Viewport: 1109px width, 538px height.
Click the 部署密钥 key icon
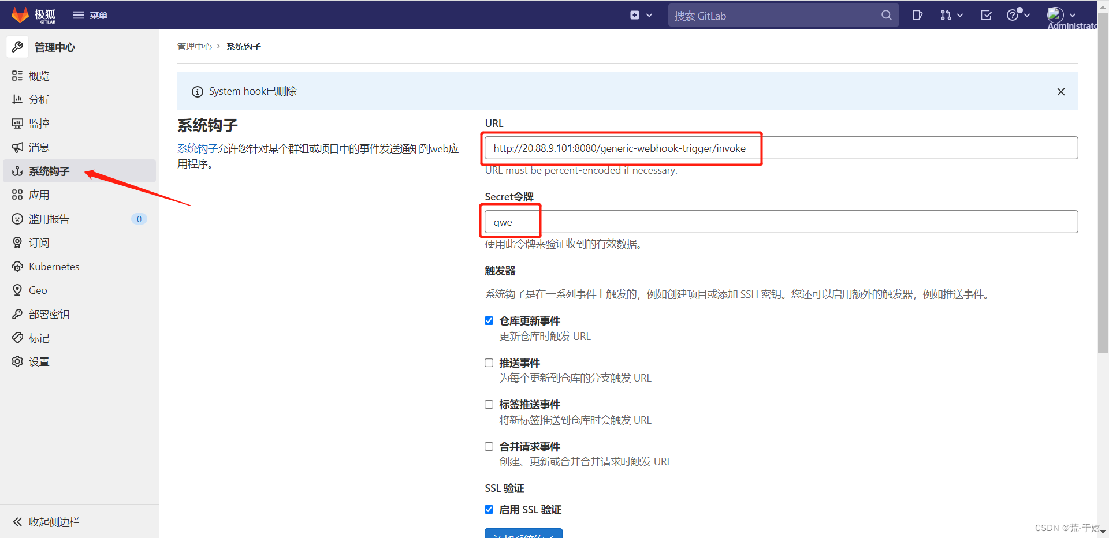click(17, 314)
